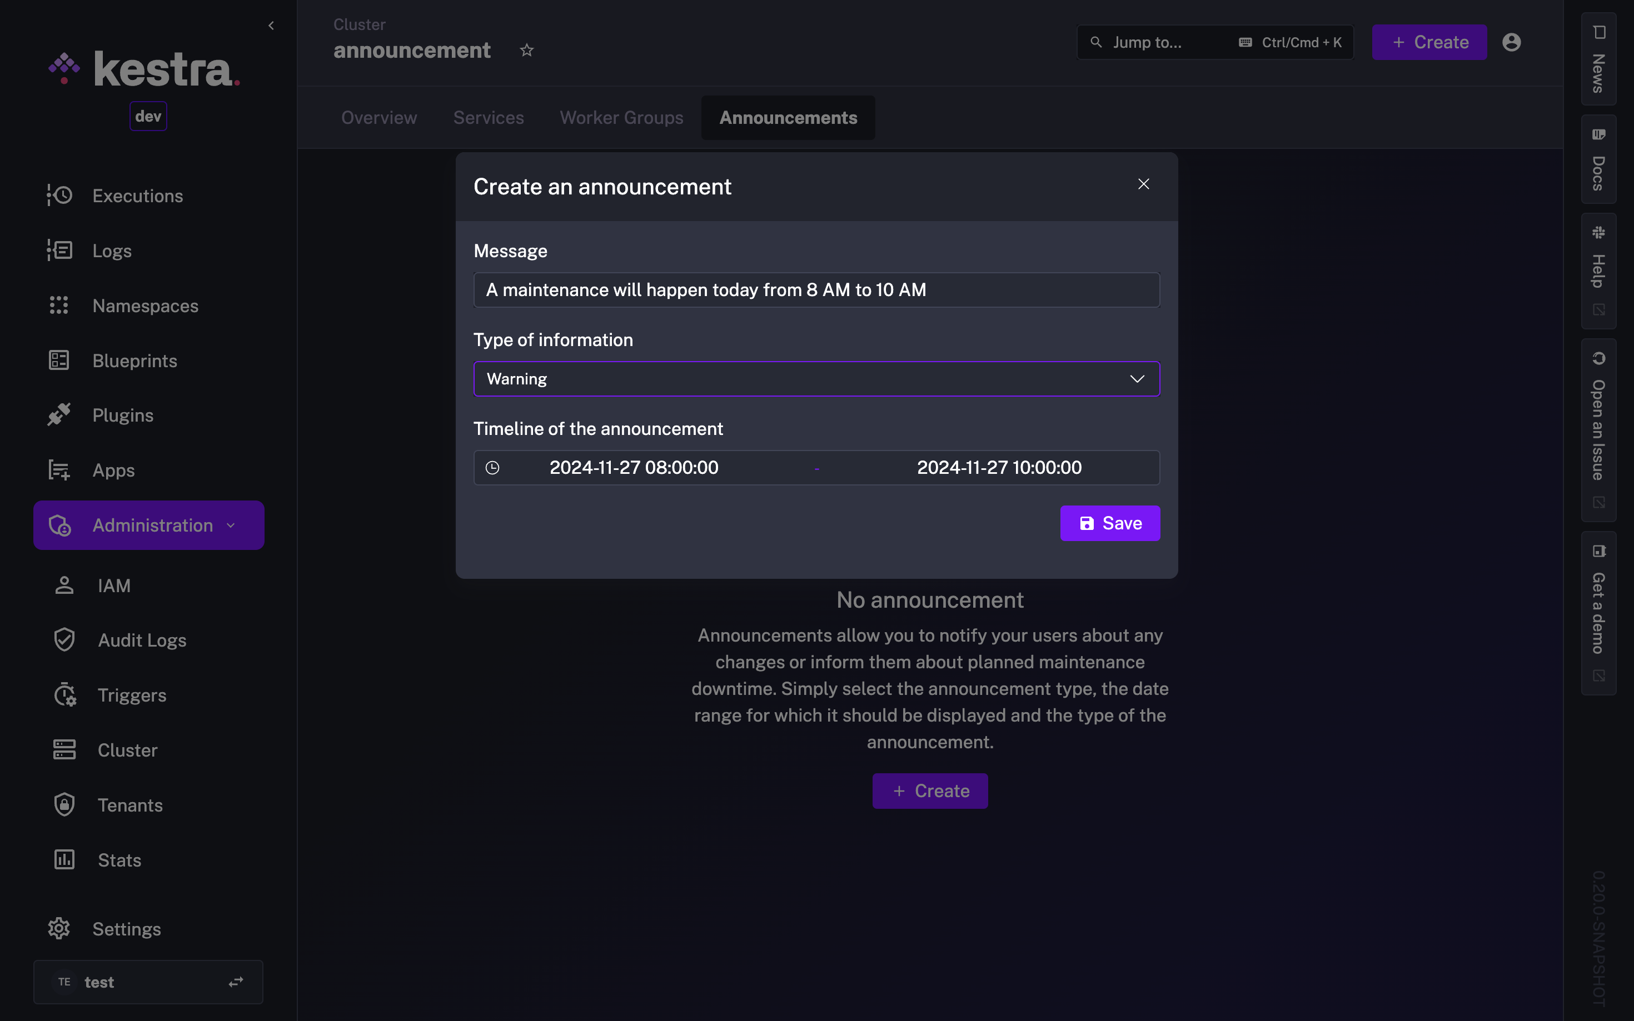
Task: Open the Type of information dropdown
Action: (x=816, y=379)
